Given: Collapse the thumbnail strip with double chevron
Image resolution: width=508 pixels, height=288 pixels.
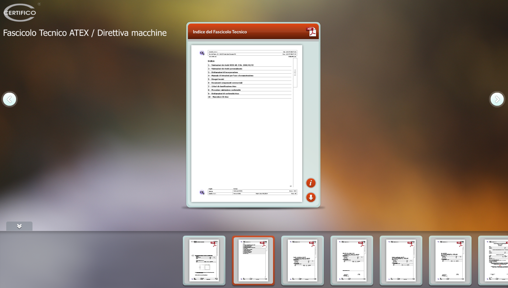Looking at the screenshot, I should click(19, 226).
